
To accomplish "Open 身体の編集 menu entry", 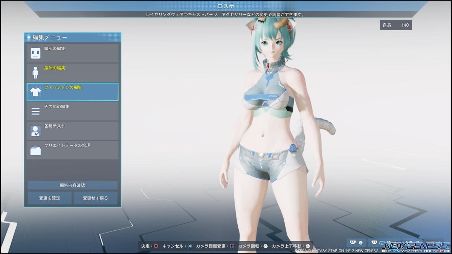I will click(x=73, y=73).
